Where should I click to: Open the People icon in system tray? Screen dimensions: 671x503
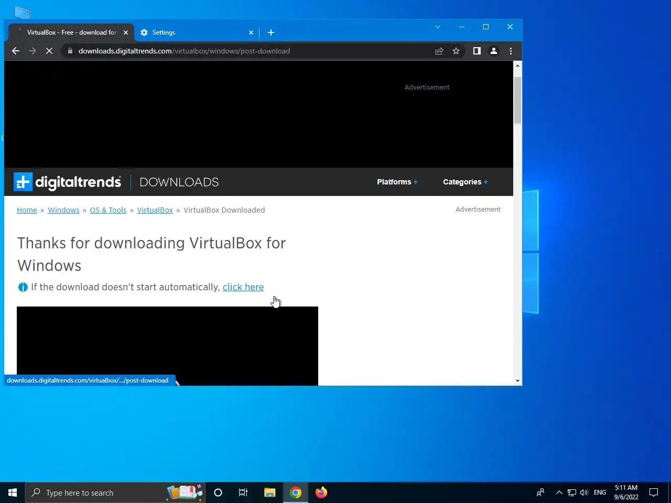coord(540,493)
